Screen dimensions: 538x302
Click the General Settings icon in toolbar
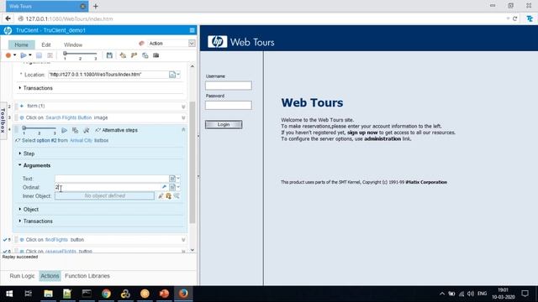[x=123, y=55]
